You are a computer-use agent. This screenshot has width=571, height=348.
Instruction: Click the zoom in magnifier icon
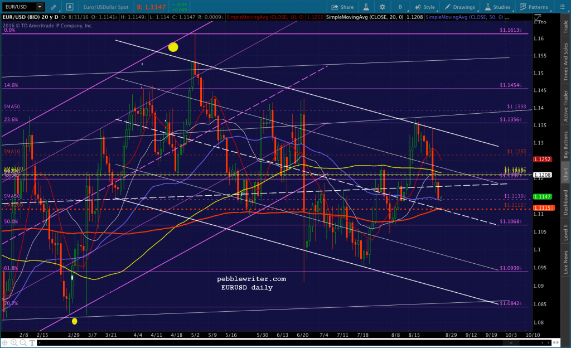[x=14, y=342]
